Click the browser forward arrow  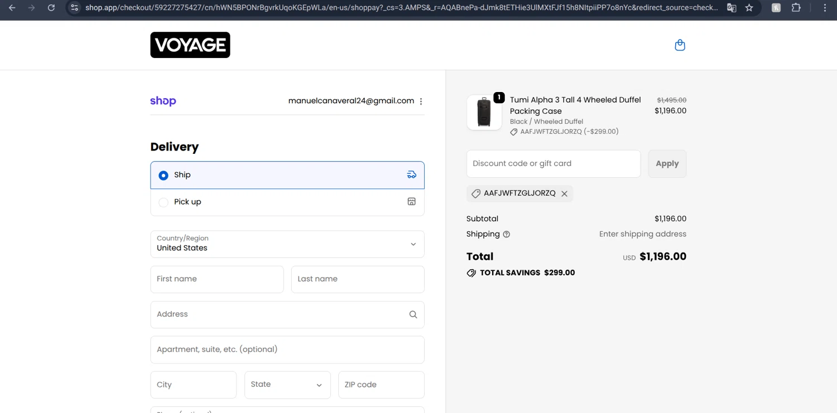click(x=32, y=8)
